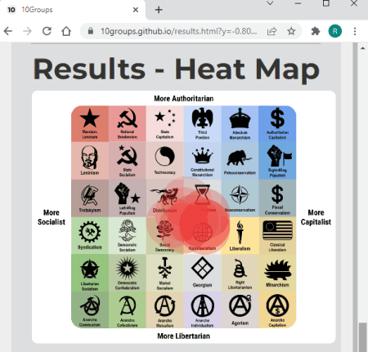Select the Third Position eagle icon
This screenshot has height=352, width=368.
tap(202, 118)
